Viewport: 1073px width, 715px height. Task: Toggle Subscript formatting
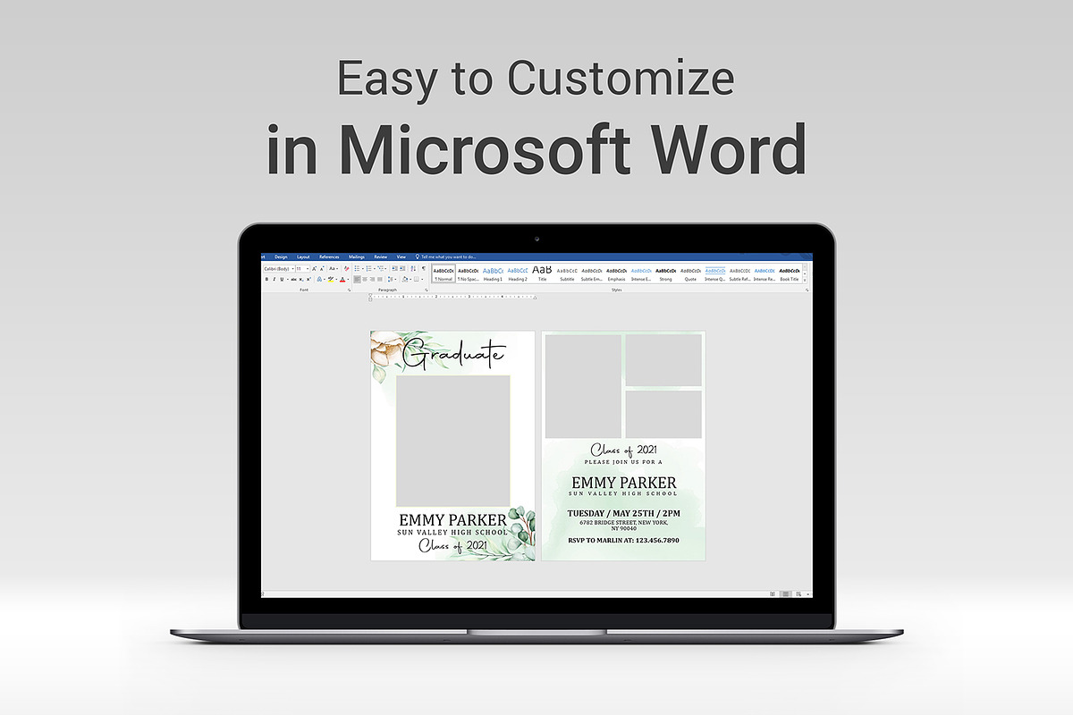[x=301, y=280]
